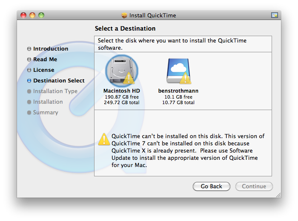Select the Destination Select step
298x221 pixels.
(56, 81)
